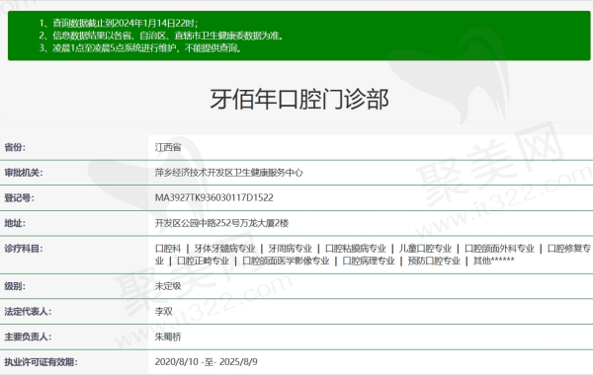Click the 其他****** entry
593x375 pixels.
[493, 261]
